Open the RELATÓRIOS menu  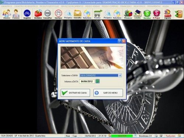(139, 6)
